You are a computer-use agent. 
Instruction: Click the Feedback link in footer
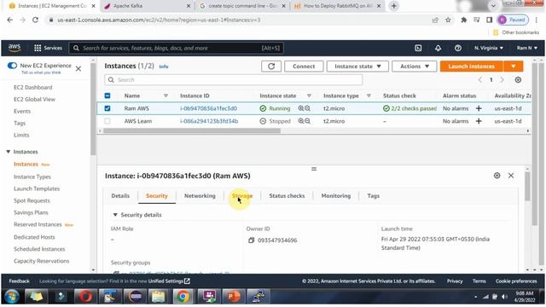tap(19, 281)
